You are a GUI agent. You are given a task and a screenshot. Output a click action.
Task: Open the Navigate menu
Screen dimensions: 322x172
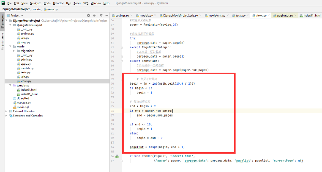tap(35, 3)
